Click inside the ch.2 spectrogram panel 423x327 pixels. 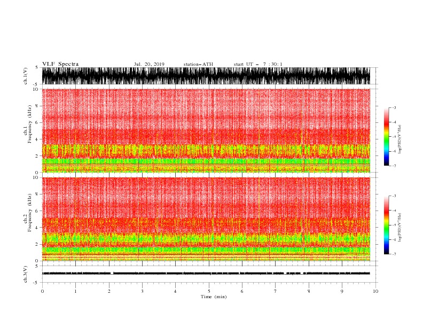pyautogui.click(x=206, y=219)
